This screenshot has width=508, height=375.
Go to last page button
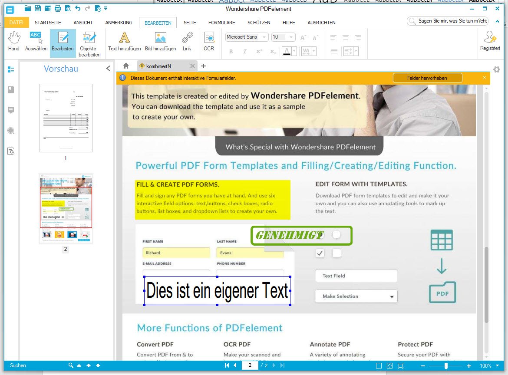pyautogui.click(x=283, y=365)
